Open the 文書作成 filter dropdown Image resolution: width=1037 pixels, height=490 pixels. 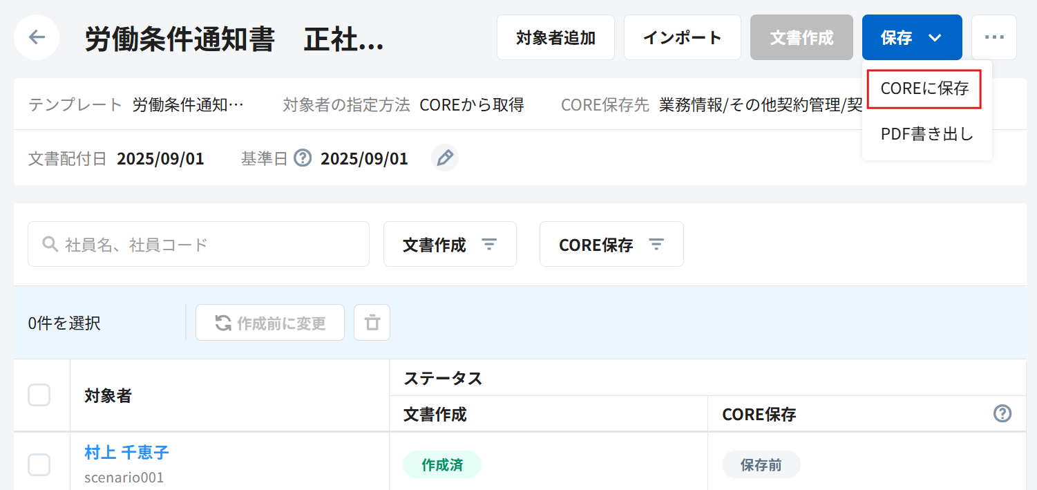point(450,244)
